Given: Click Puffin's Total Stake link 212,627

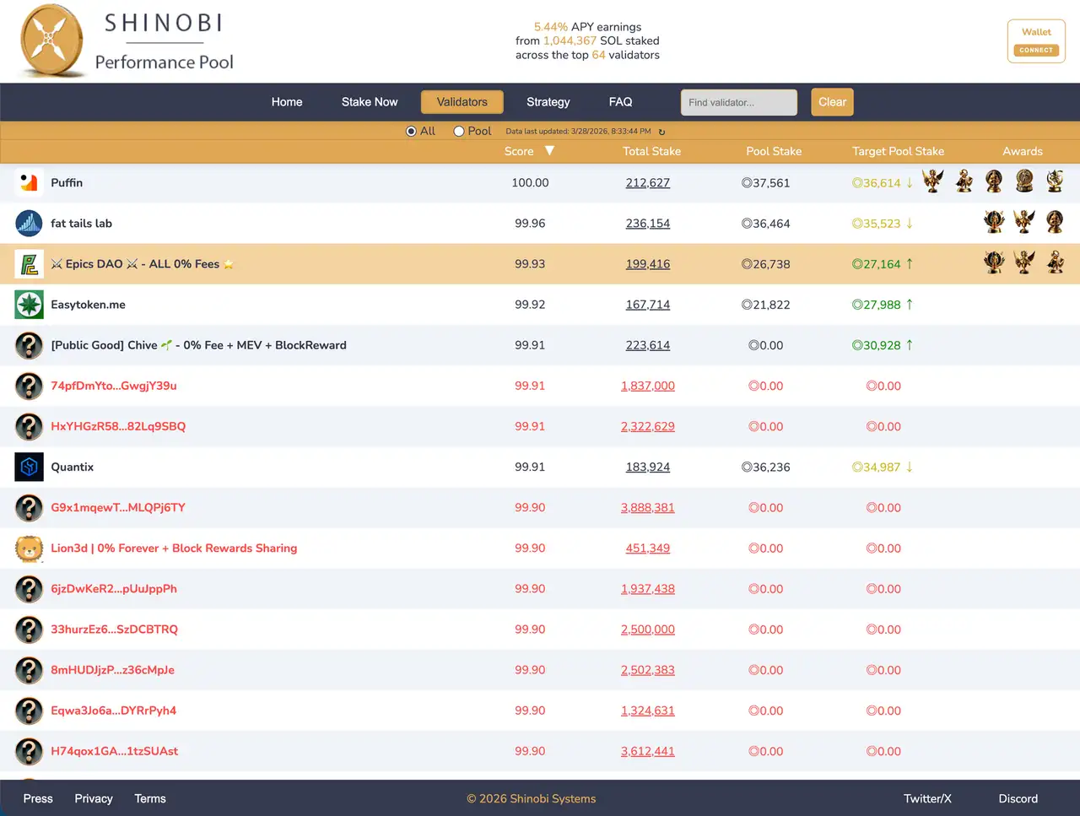Looking at the screenshot, I should [647, 182].
